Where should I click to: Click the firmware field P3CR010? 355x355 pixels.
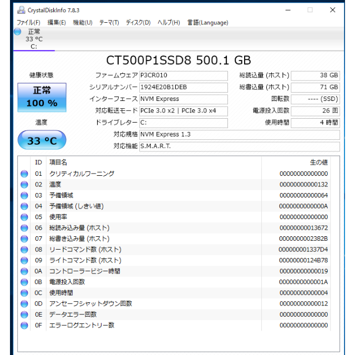click(184, 75)
